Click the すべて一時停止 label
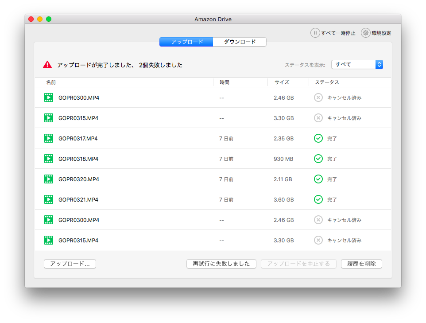This screenshot has width=426, height=323. 338,33
